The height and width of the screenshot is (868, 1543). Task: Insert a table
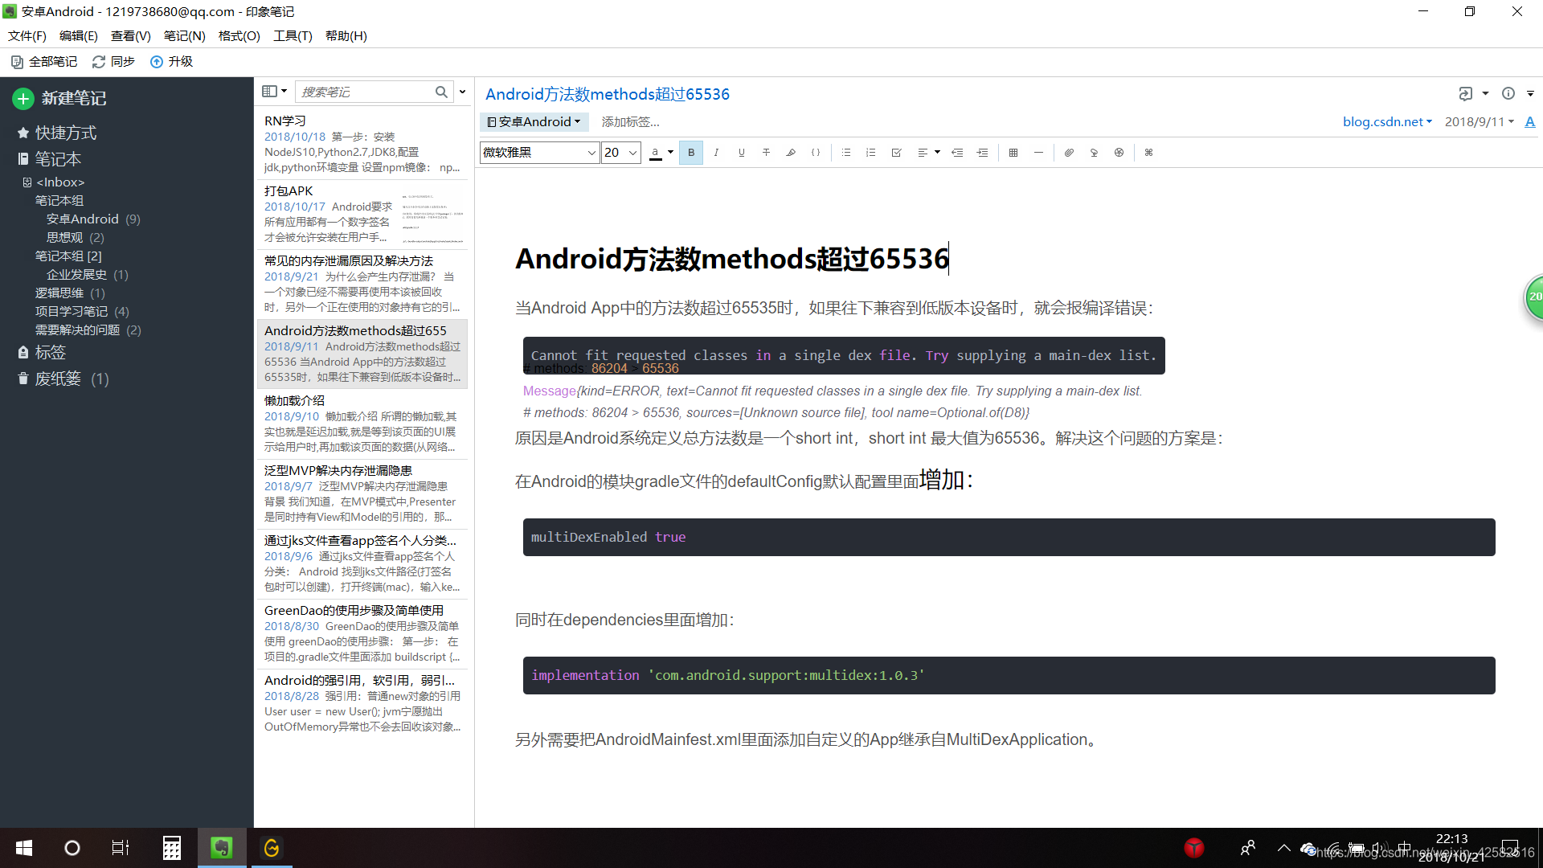pyautogui.click(x=1013, y=153)
